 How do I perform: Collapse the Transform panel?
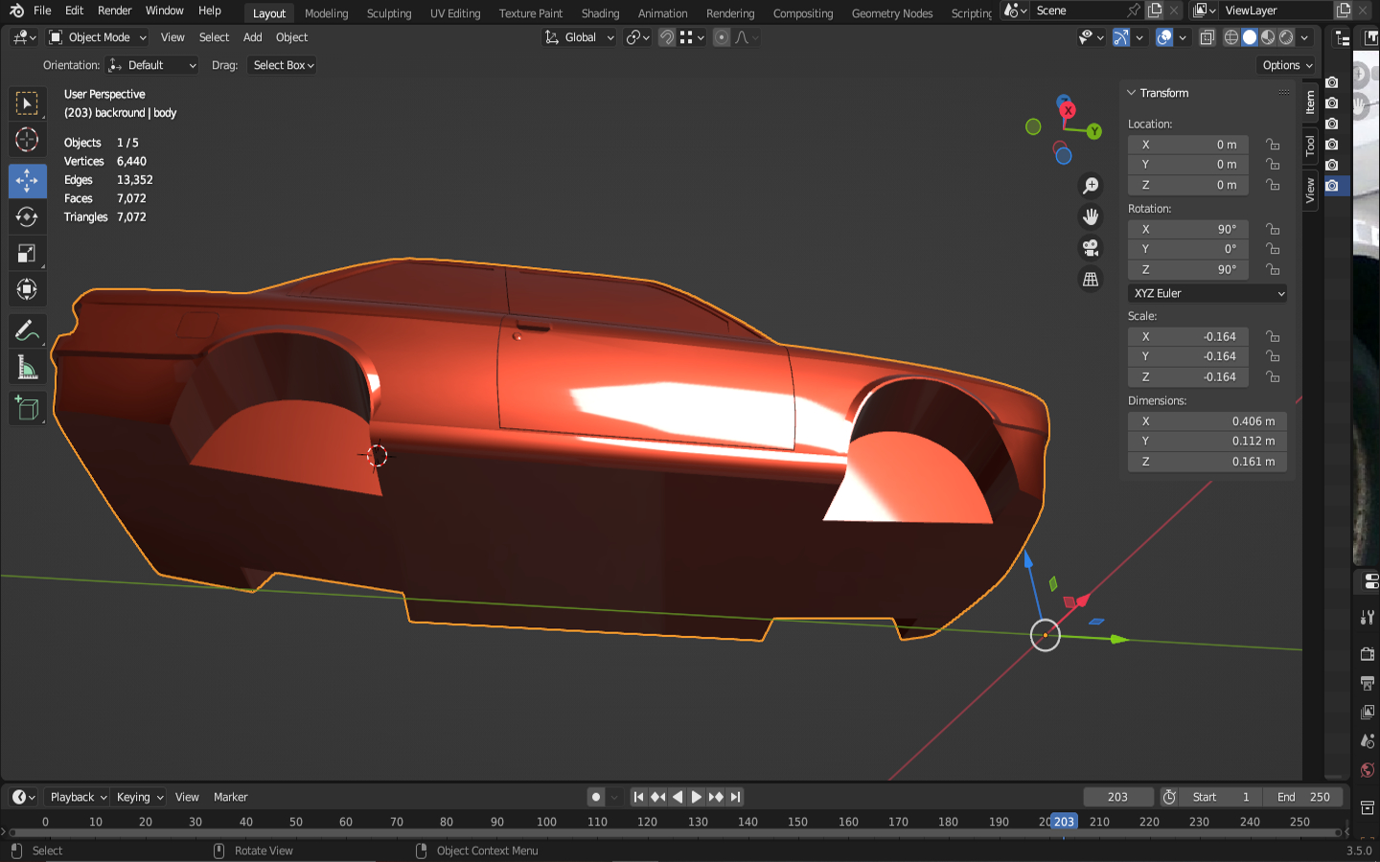(x=1132, y=93)
